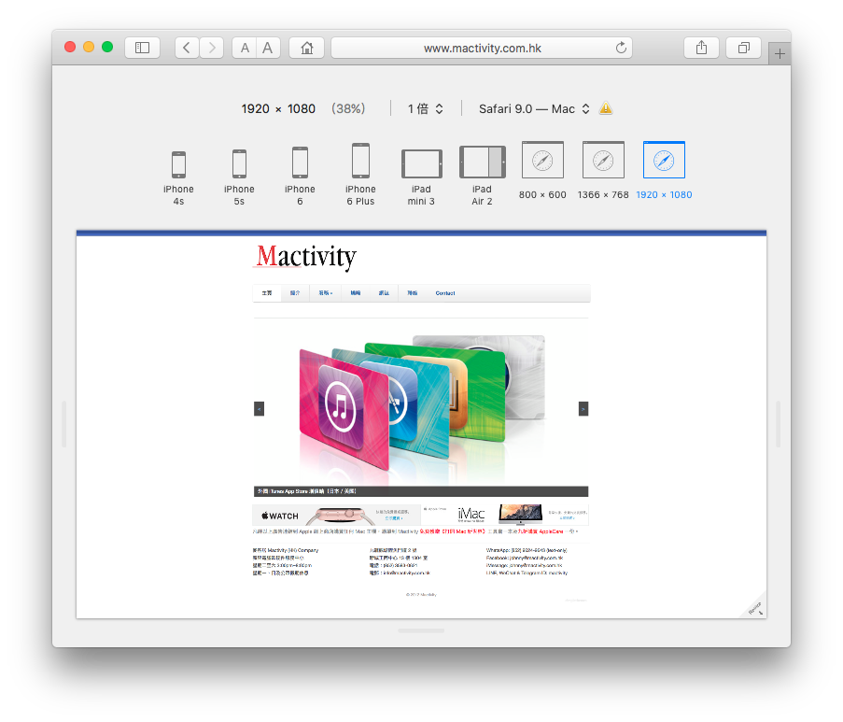Click the iMac banner
This screenshot has width=843, height=722.
click(x=505, y=515)
